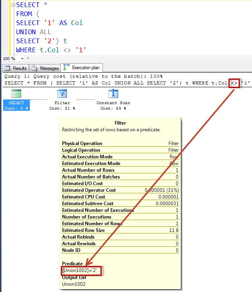The width and height of the screenshot is (252, 292).
Task: Click the Execution plan tab icon
Action: (x=66, y=67)
